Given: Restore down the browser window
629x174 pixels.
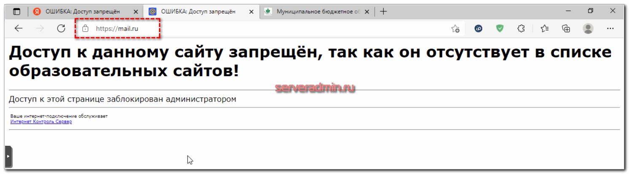Looking at the screenshot, I should click(x=591, y=11).
